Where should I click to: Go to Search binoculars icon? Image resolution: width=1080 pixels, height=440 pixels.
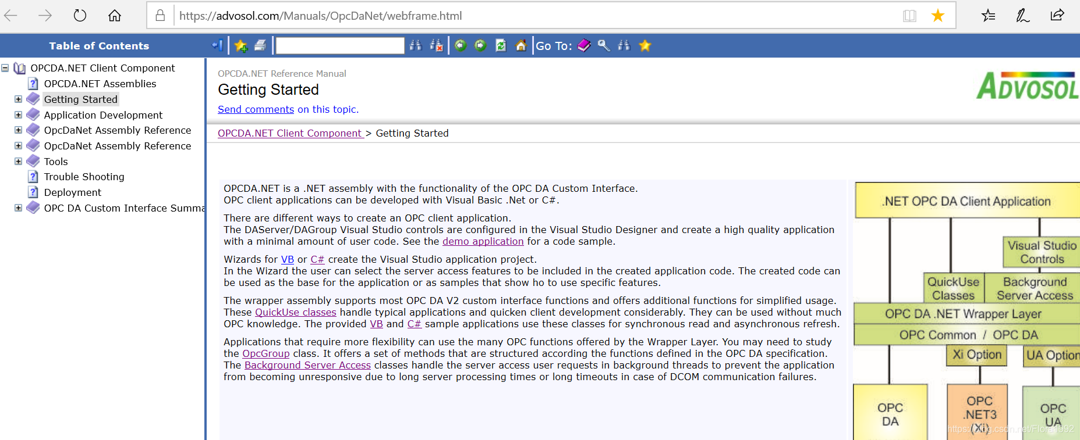[x=624, y=45]
